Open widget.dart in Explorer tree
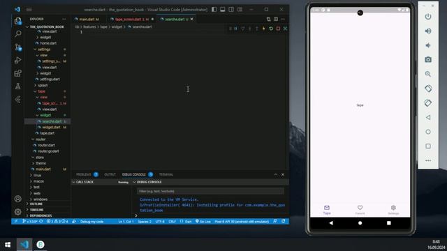447x251 pixels. click(51, 127)
